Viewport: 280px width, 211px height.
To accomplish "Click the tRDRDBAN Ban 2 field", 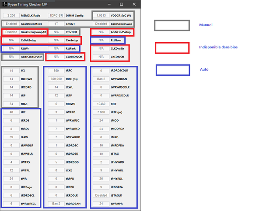I will [56, 204].
